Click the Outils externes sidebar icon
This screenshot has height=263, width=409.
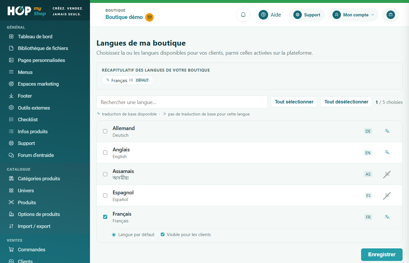tap(11, 108)
